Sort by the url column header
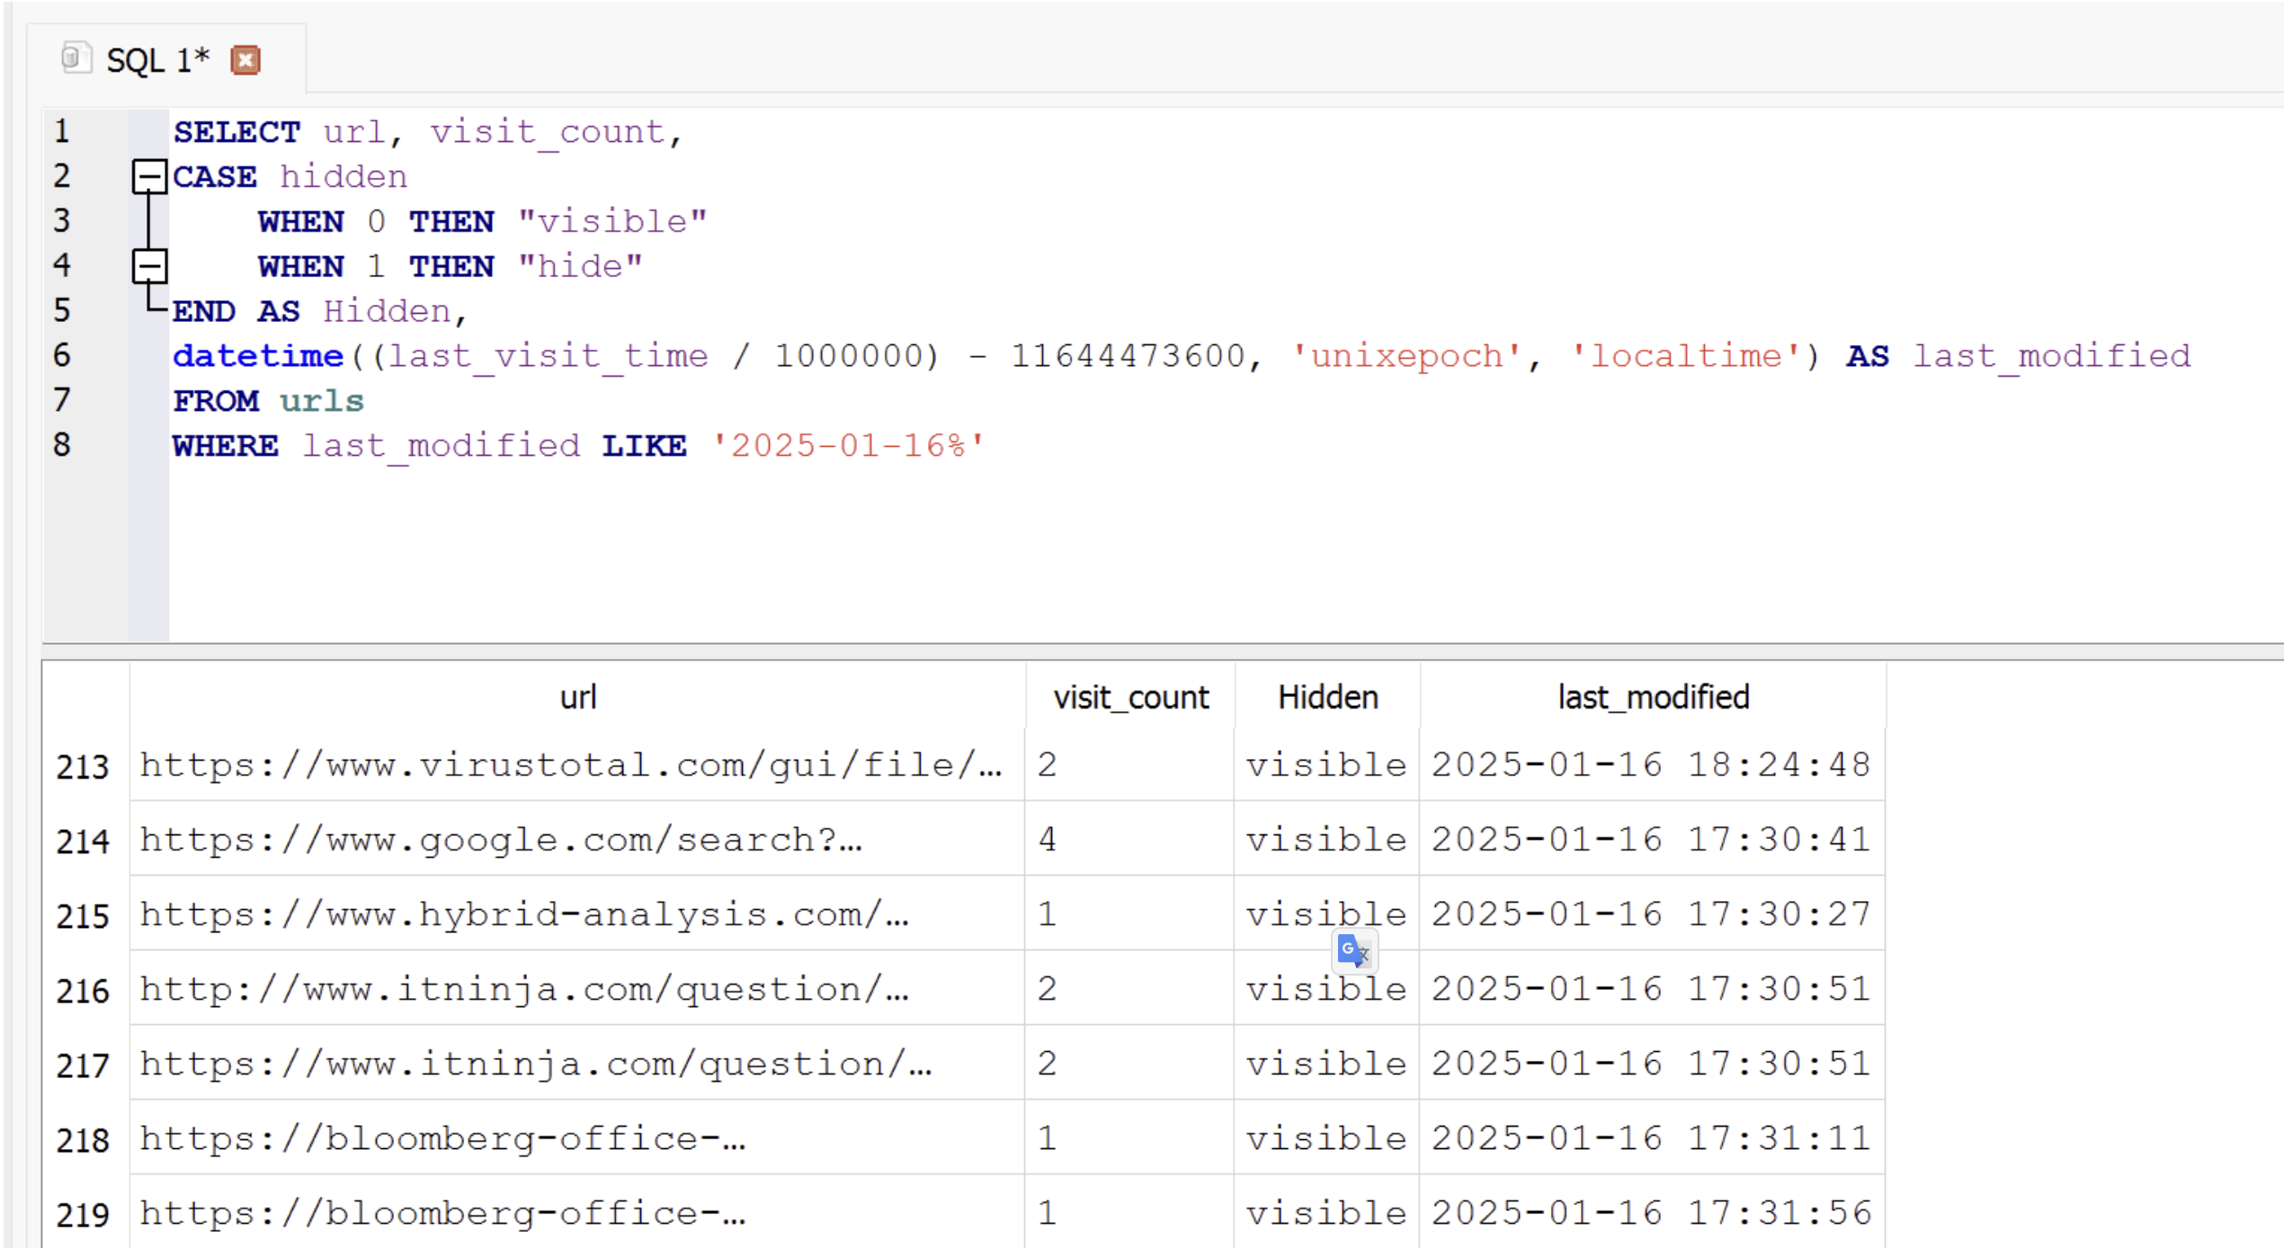2284x1248 pixels. pos(577,698)
